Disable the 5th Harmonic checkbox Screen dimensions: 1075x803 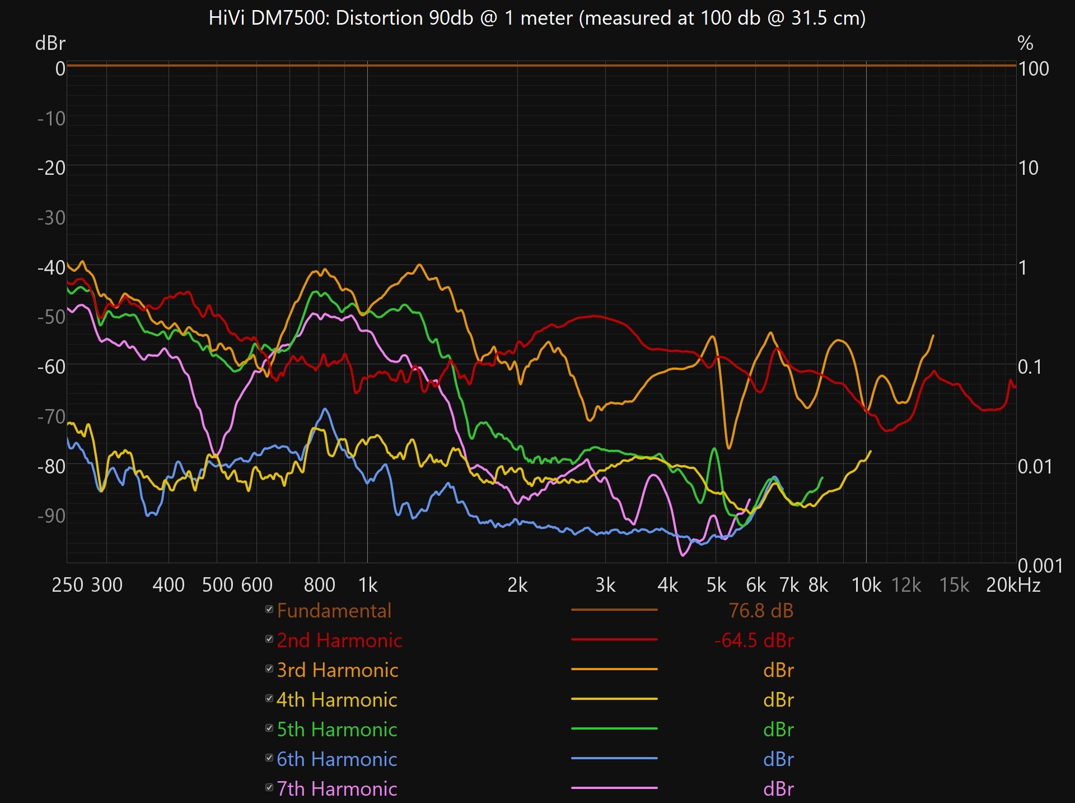pos(269,728)
